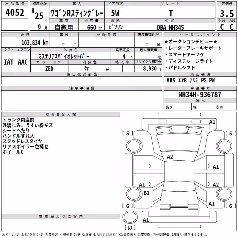Select door shape value 5W
This screenshot has width=238, height=238.
(x=115, y=13)
